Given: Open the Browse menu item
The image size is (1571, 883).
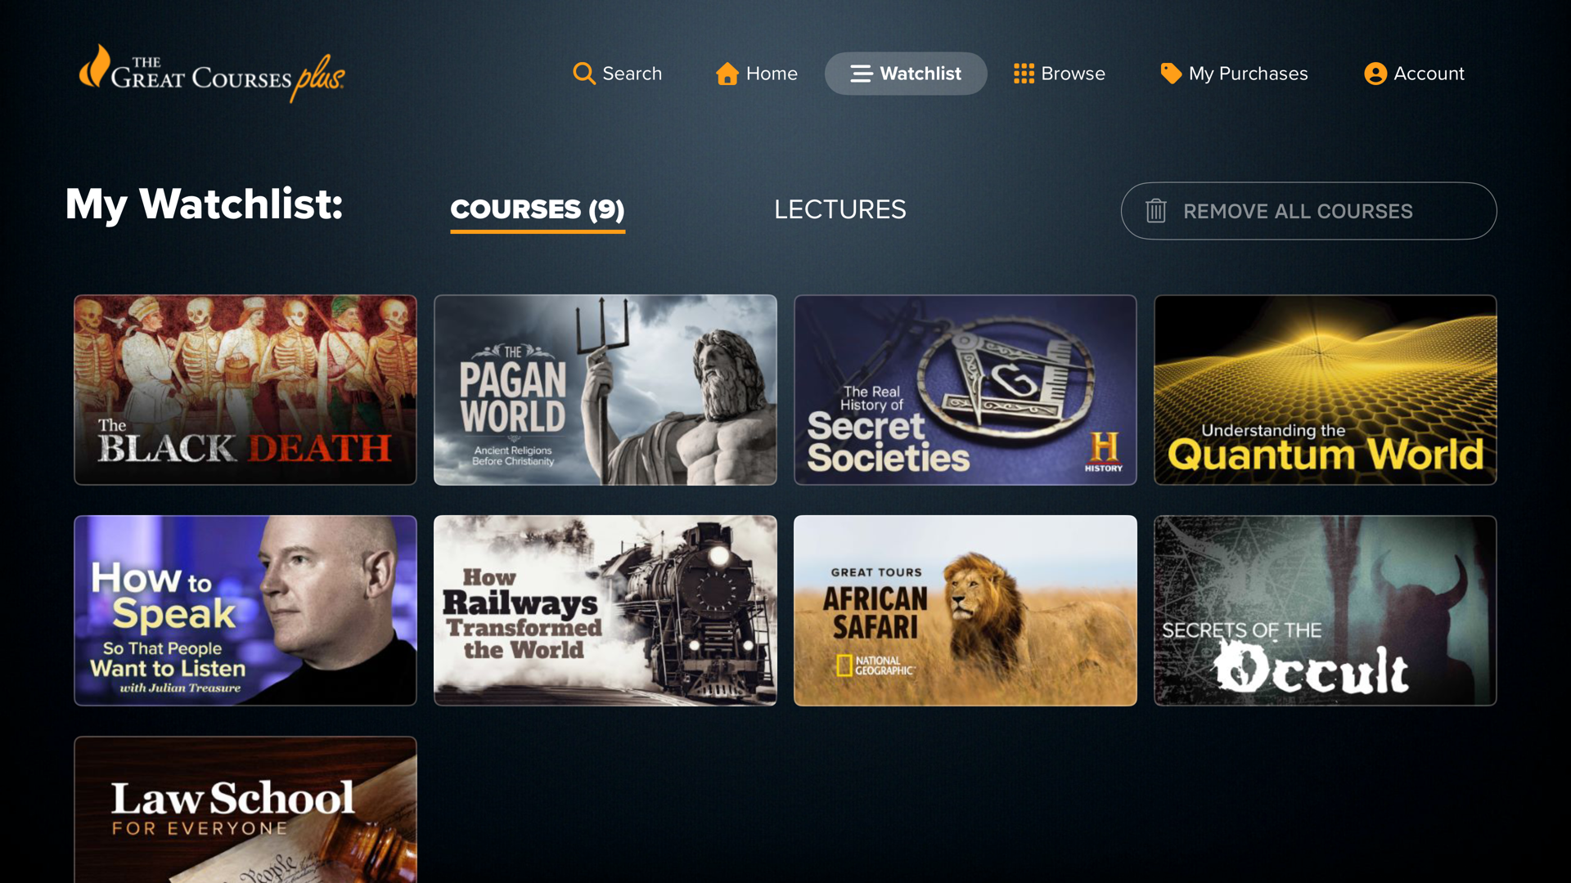Looking at the screenshot, I should (x=1060, y=74).
